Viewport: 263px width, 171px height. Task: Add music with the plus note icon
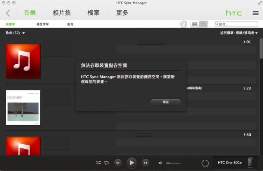pos(182,24)
